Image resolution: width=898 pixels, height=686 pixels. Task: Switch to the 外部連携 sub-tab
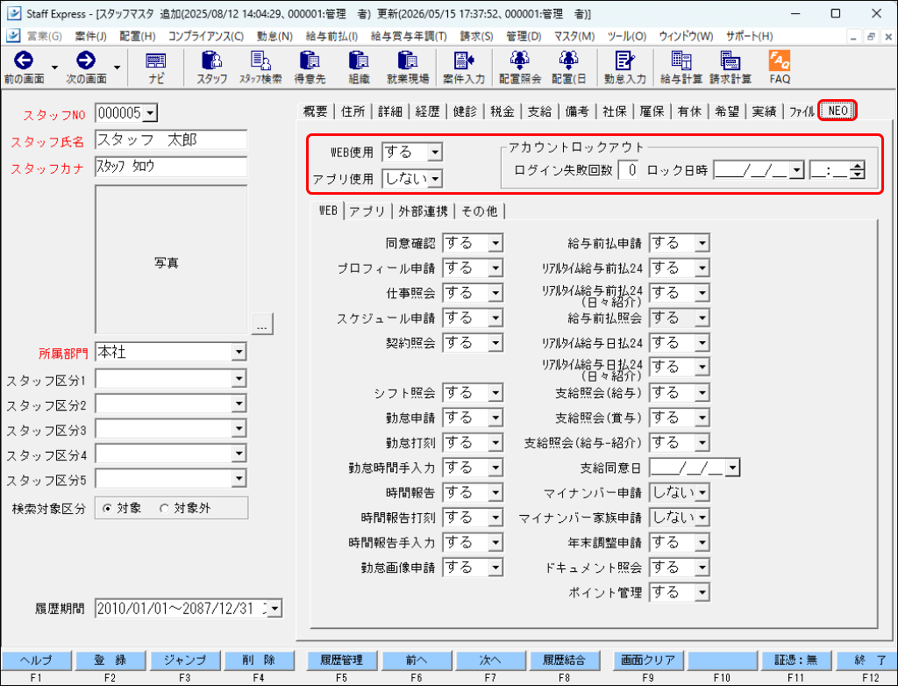pyautogui.click(x=423, y=211)
